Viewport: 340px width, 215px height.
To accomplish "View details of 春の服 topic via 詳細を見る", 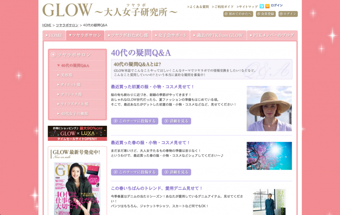I will point(176,172).
